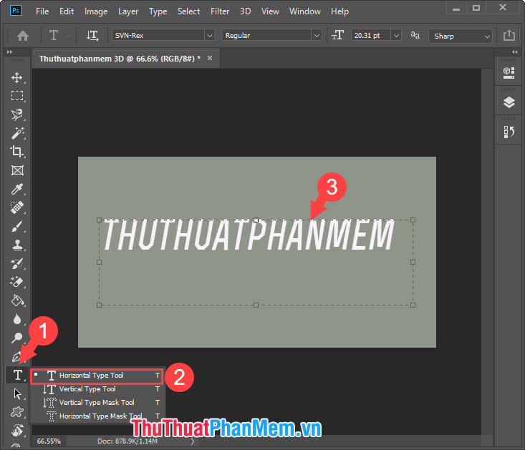The height and width of the screenshot is (450, 525).
Task: Expand the right panel dock arrows
Action: [515, 52]
